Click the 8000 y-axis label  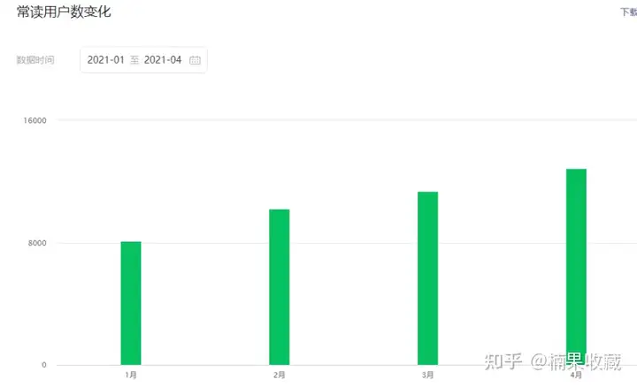pyautogui.click(x=37, y=243)
